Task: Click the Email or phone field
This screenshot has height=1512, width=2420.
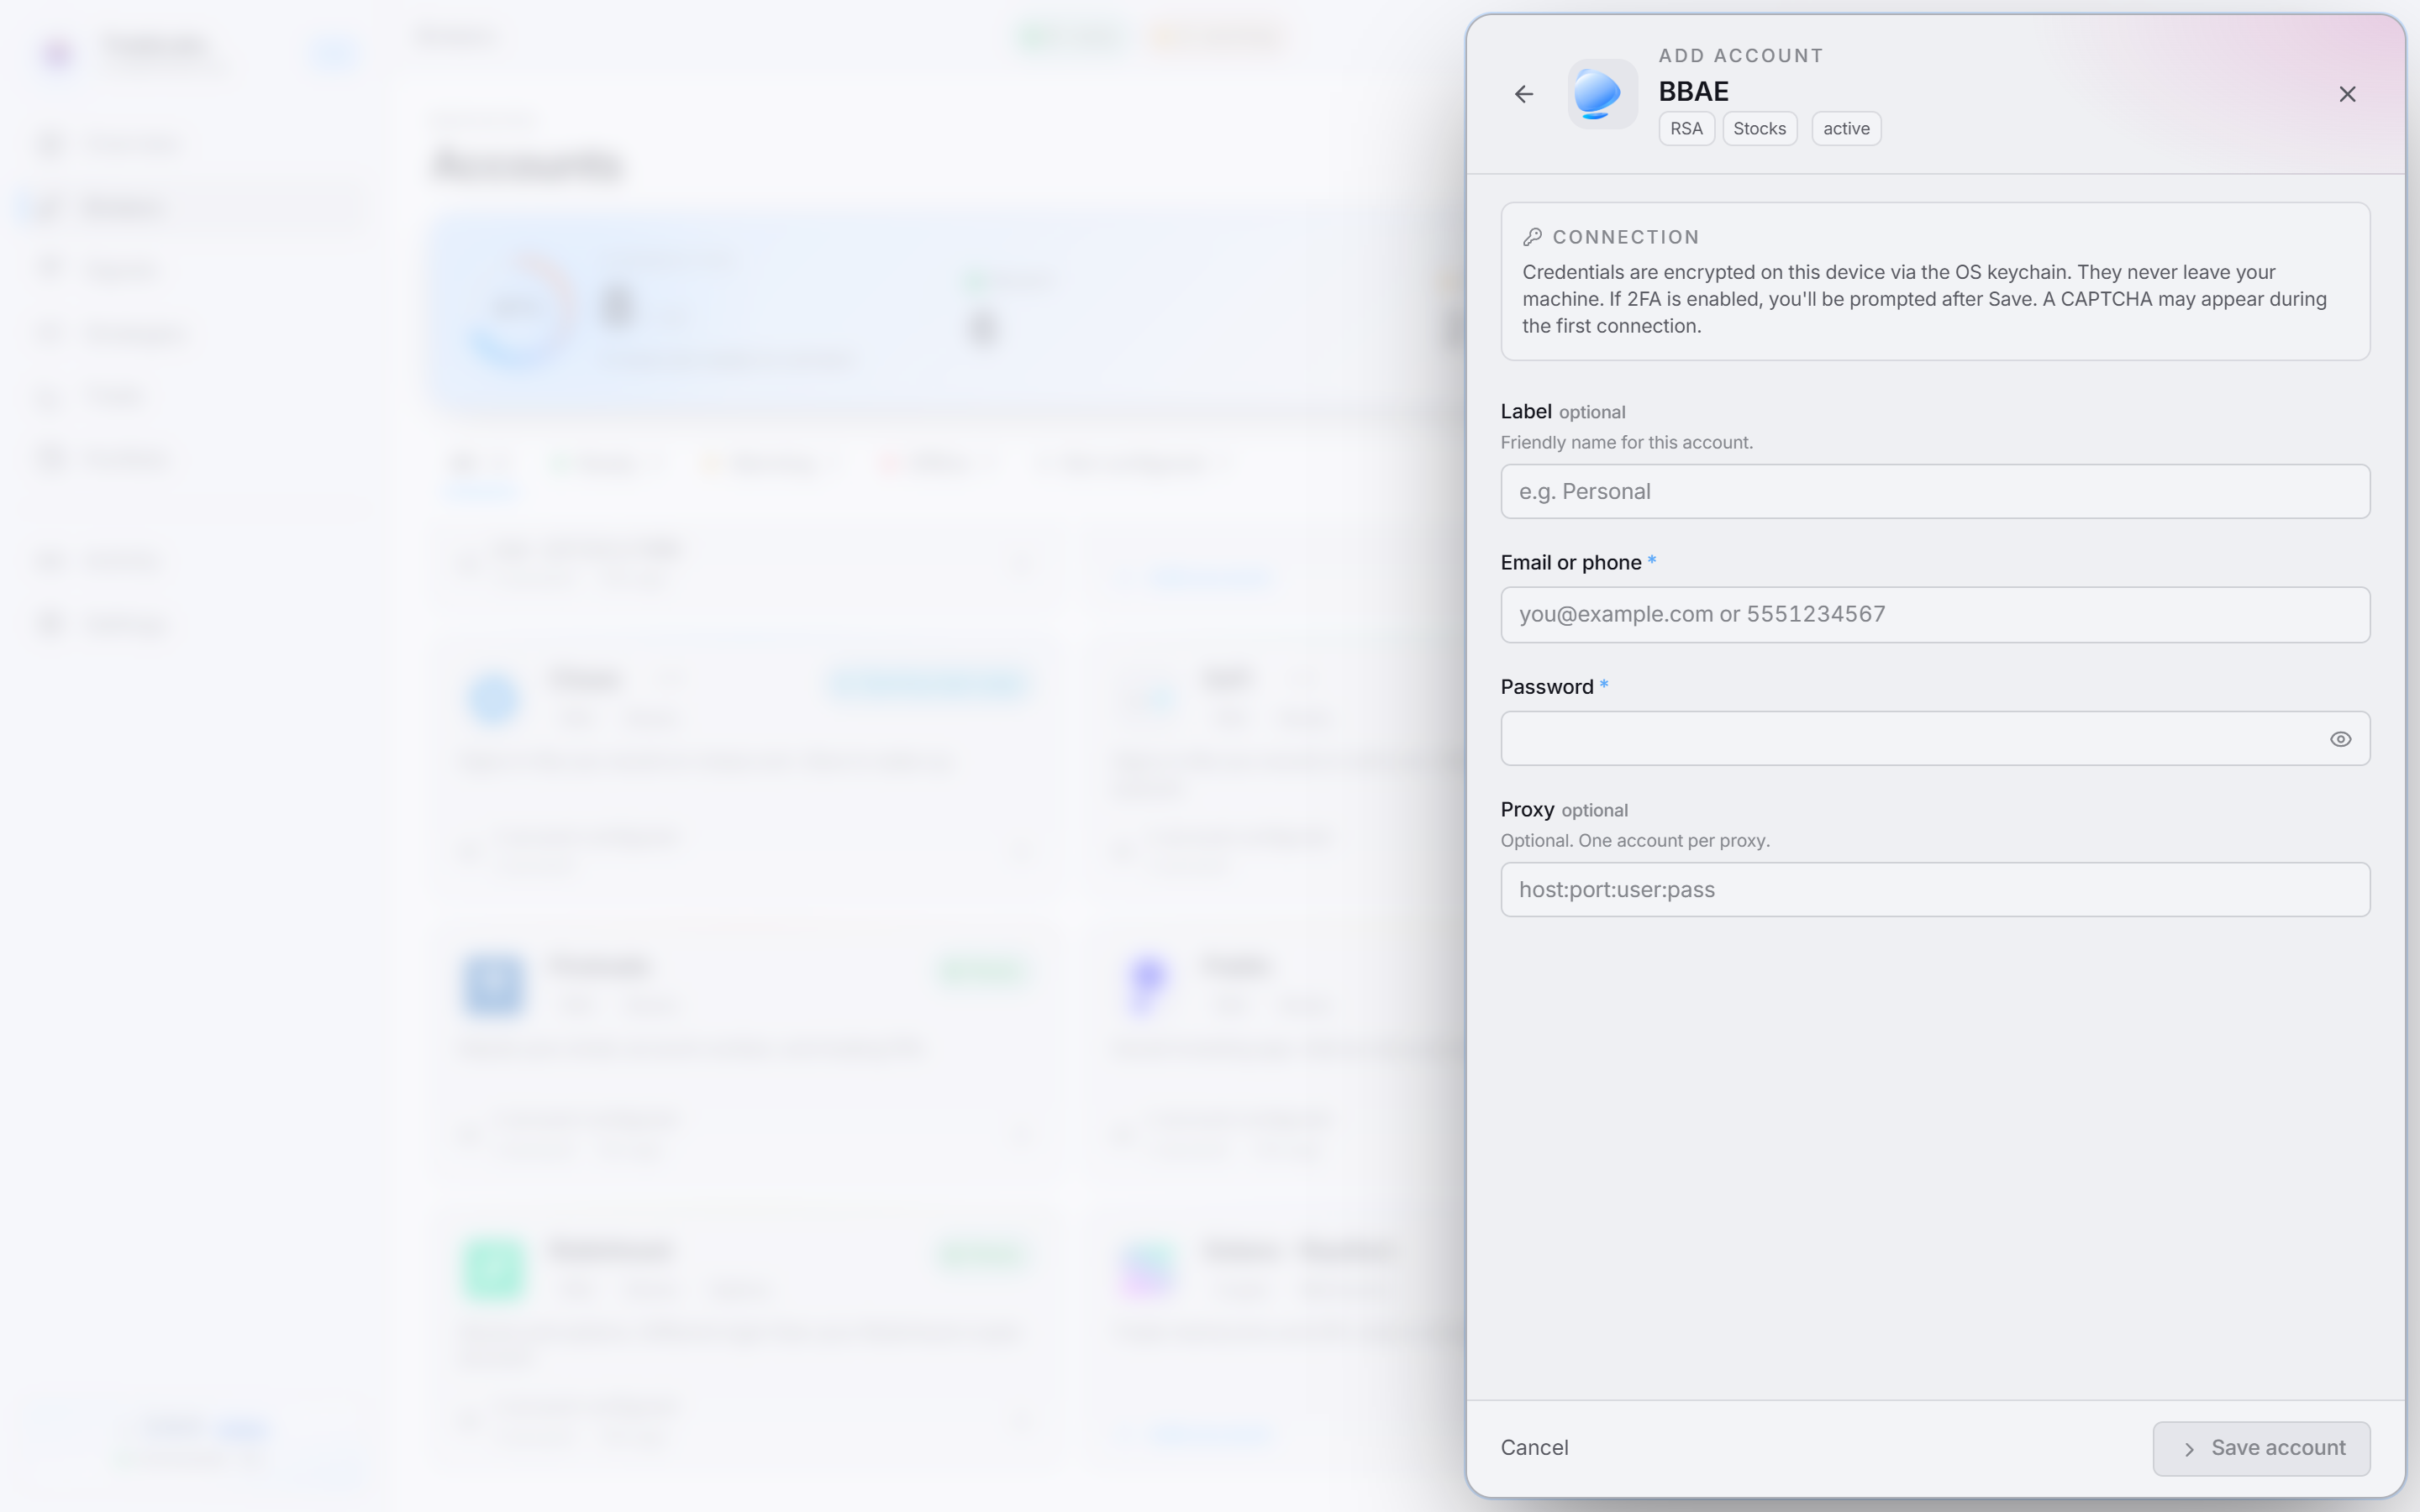Action: [x=1935, y=614]
